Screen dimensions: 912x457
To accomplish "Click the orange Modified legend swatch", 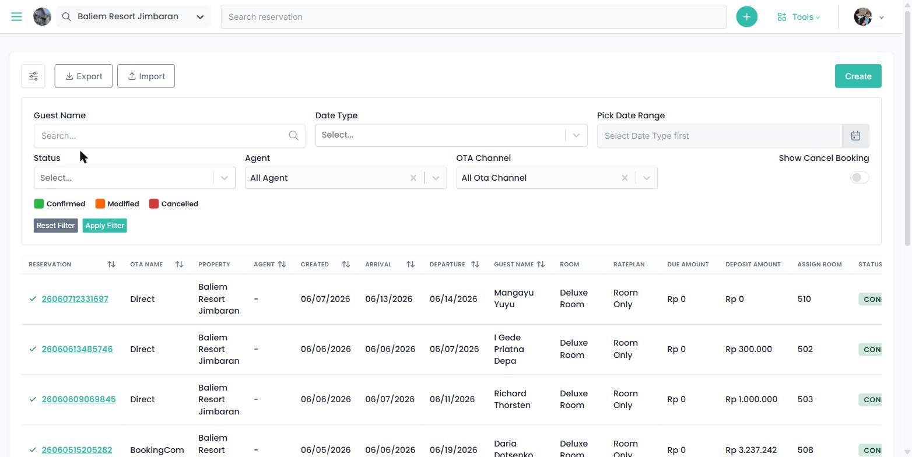I will pos(100,203).
